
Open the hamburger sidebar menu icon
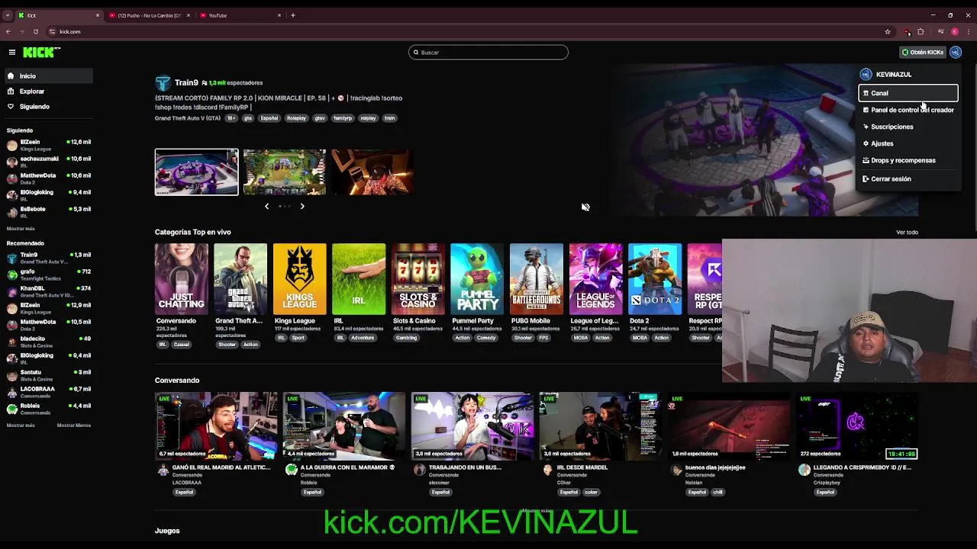coord(12,52)
